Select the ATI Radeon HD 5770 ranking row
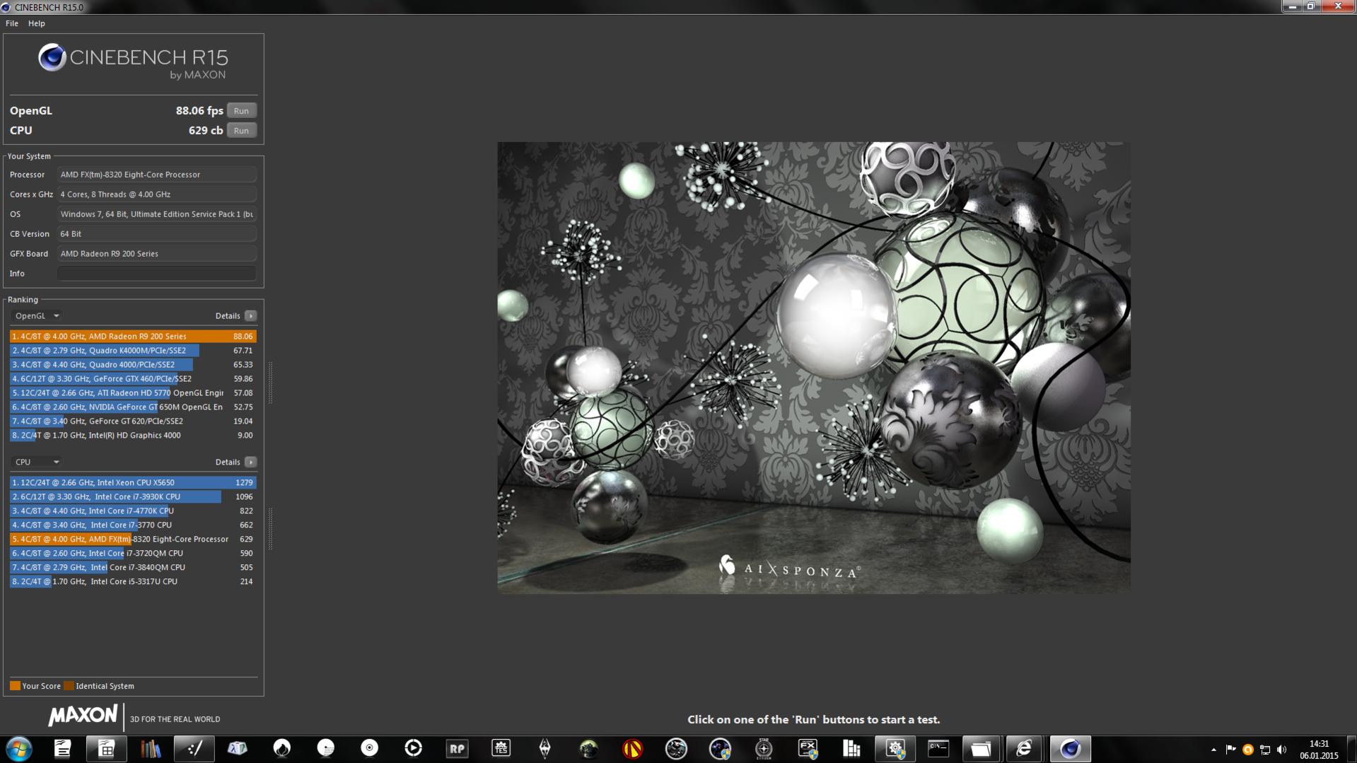1357x763 pixels. pos(133,392)
